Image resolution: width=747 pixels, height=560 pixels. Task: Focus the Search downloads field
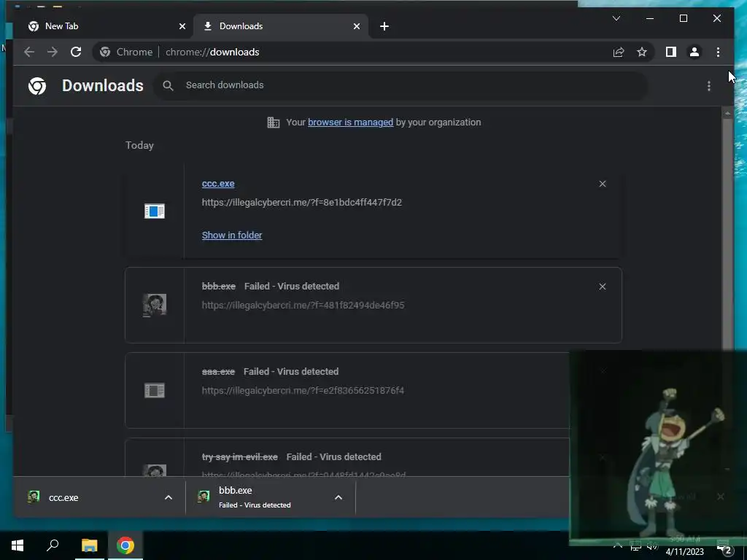click(400, 85)
